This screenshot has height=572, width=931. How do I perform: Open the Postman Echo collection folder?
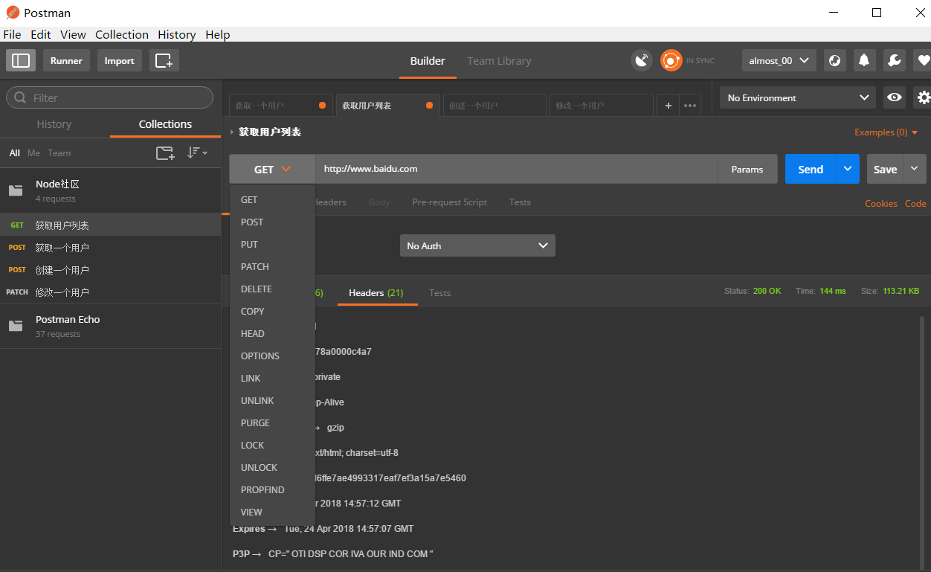[x=110, y=326]
